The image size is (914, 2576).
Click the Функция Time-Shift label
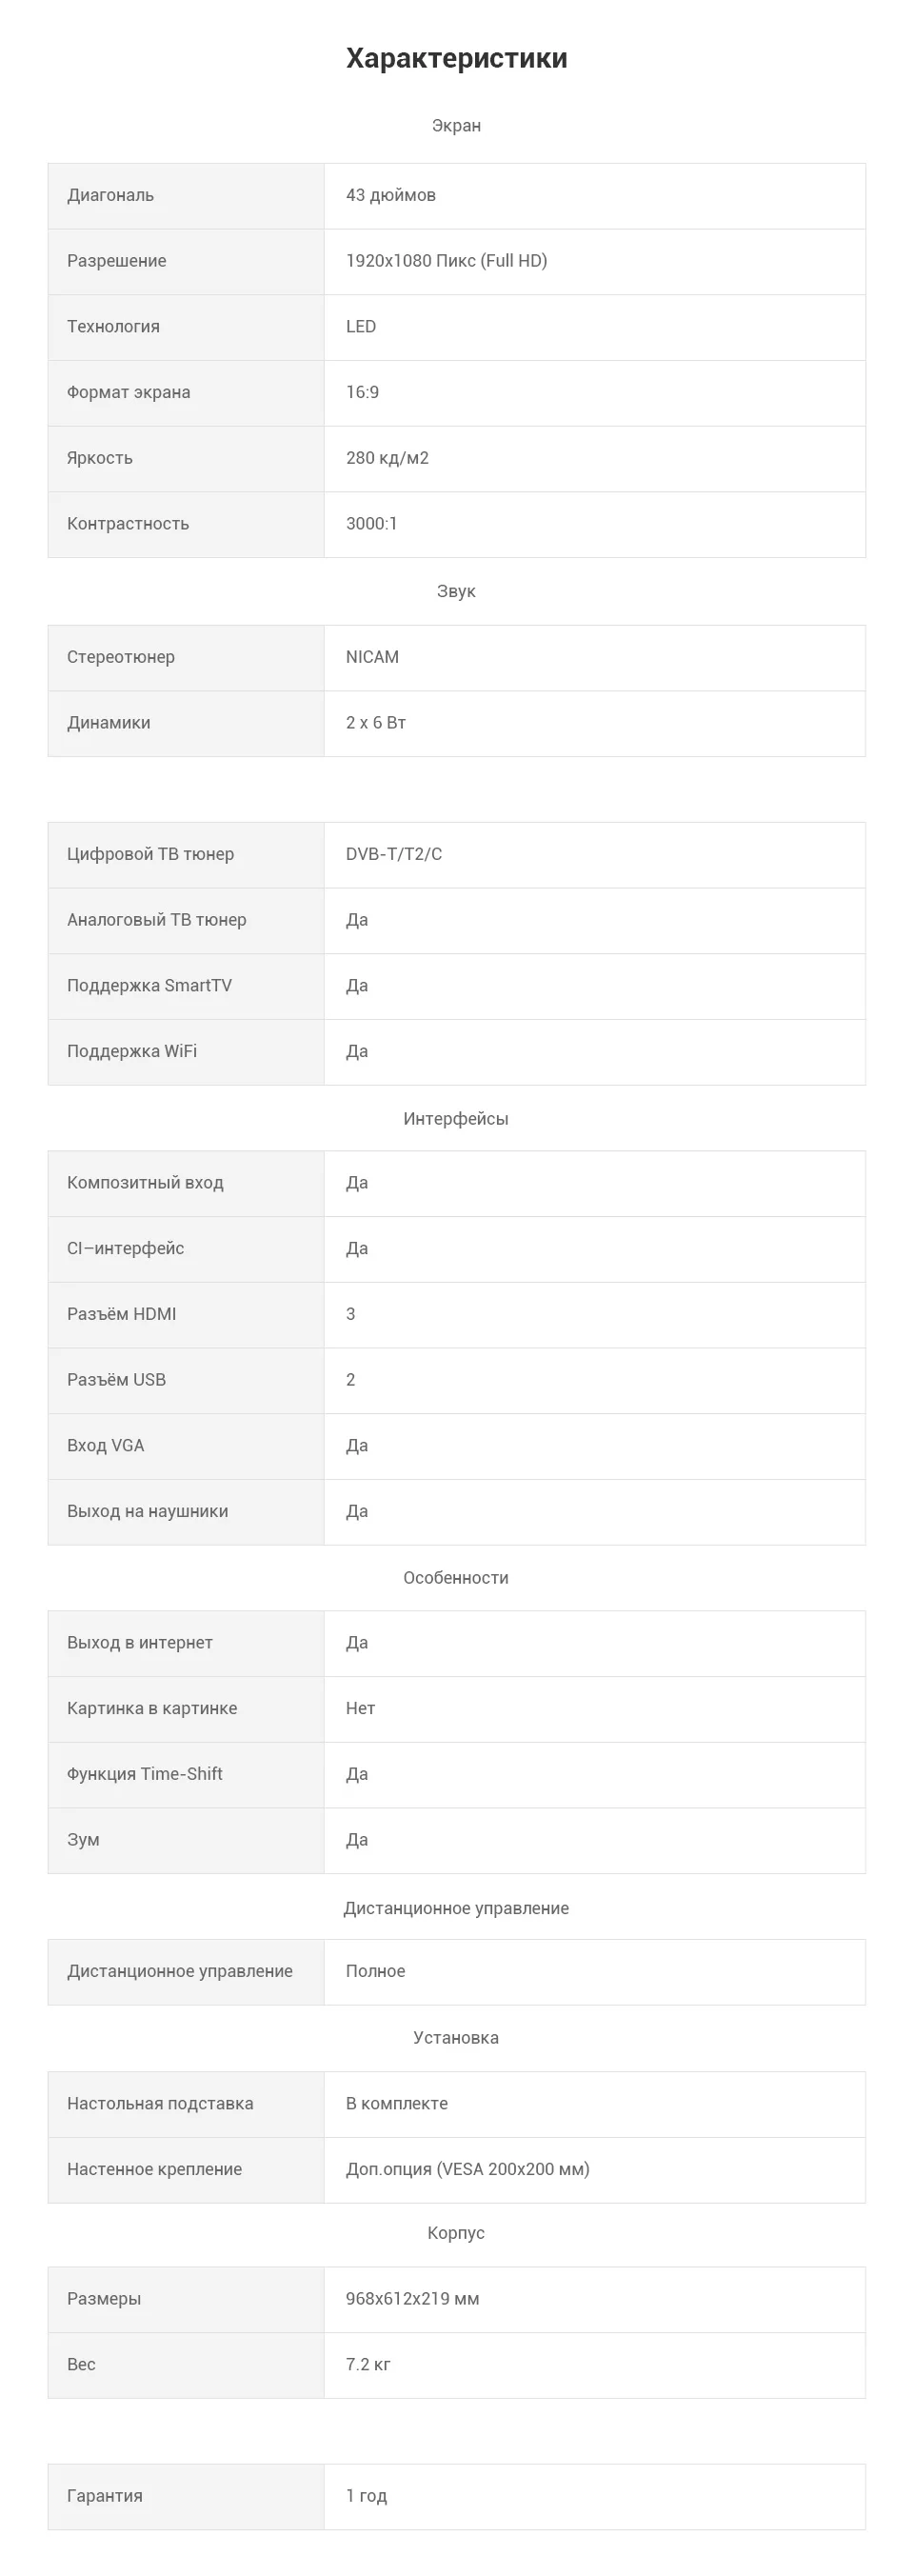(144, 1775)
